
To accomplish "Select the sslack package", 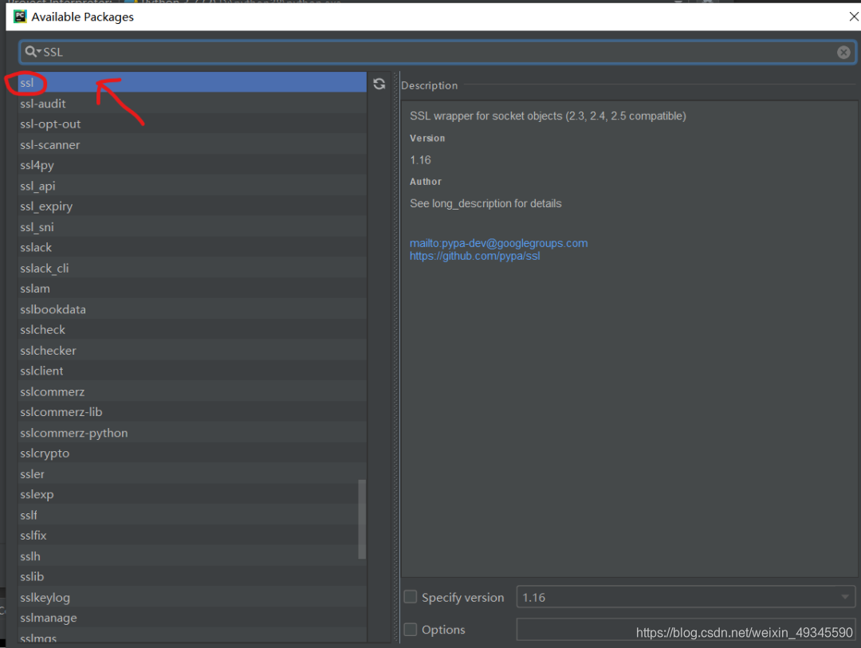I will pos(192,248).
